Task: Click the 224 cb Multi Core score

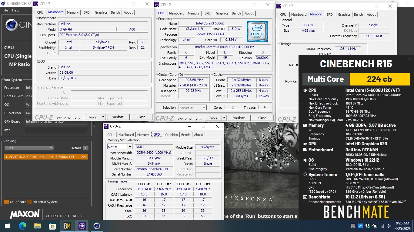Action: point(379,79)
